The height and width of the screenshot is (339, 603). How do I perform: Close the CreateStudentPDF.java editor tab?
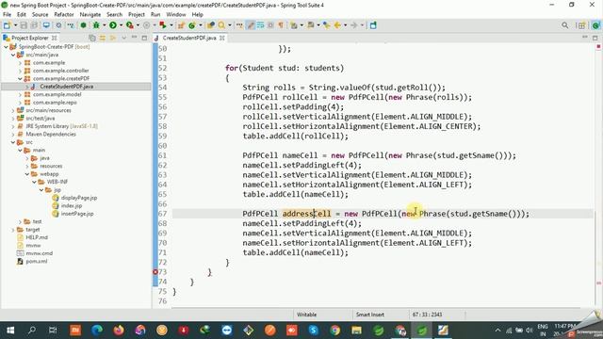click(x=222, y=38)
